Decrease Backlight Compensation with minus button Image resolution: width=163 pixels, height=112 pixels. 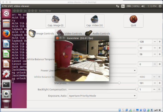(154, 89)
